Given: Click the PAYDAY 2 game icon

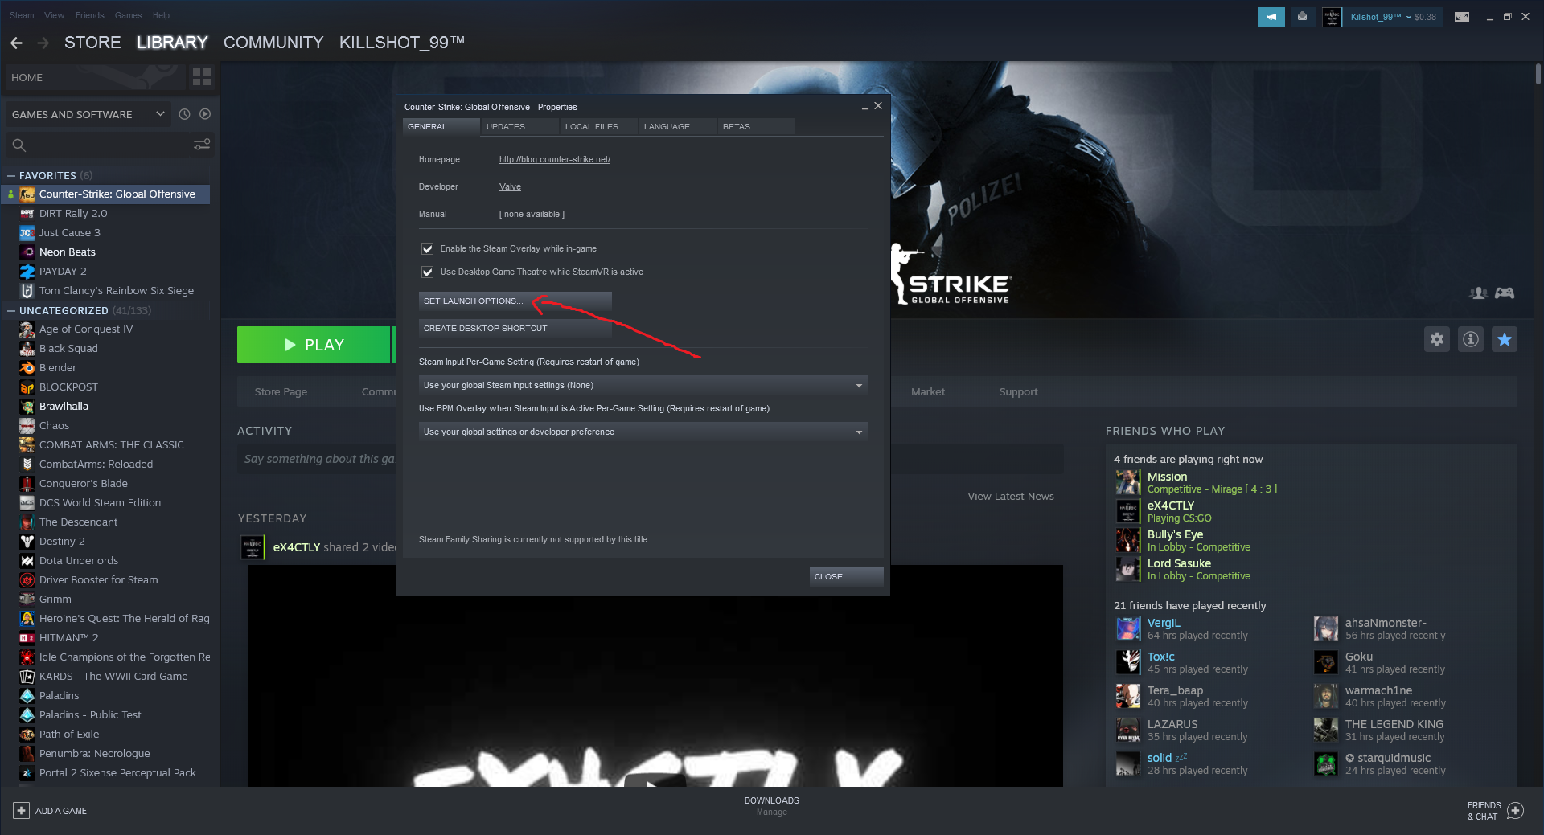Looking at the screenshot, I should pos(27,272).
